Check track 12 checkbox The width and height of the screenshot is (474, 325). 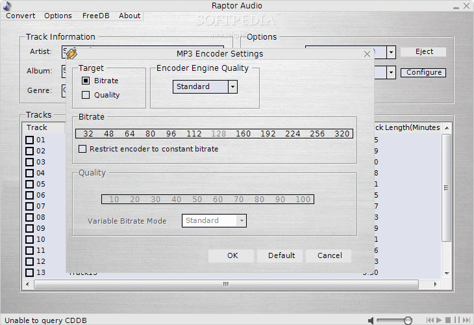click(29, 261)
